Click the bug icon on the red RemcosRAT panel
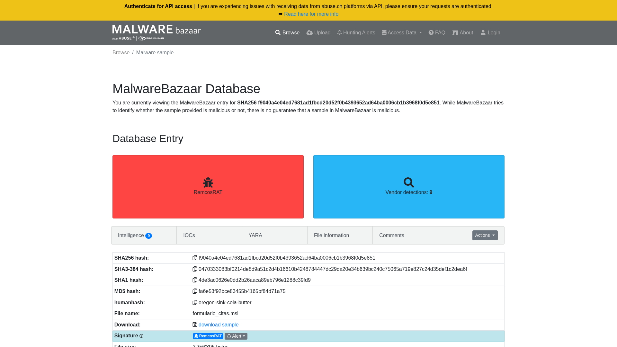This screenshot has height=347, width=617. point(208,182)
